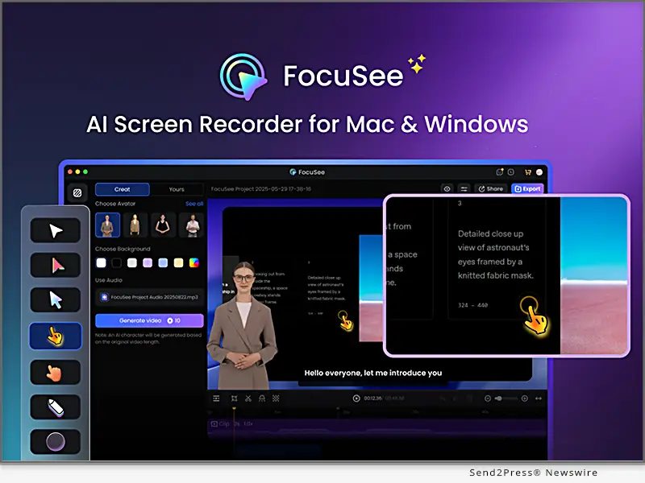Select the pencil-shaped cursor style
This screenshot has height=483, width=645.
[56, 407]
